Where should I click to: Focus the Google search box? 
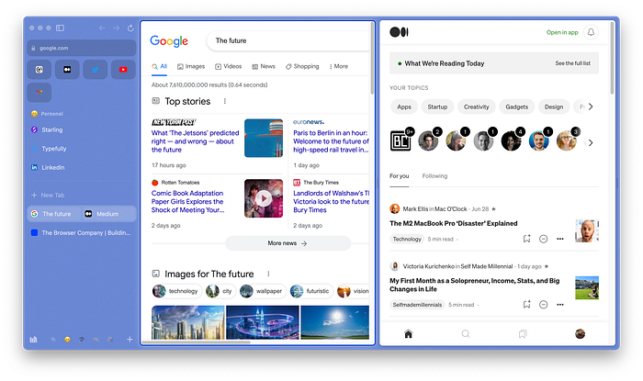pos(288,41)
